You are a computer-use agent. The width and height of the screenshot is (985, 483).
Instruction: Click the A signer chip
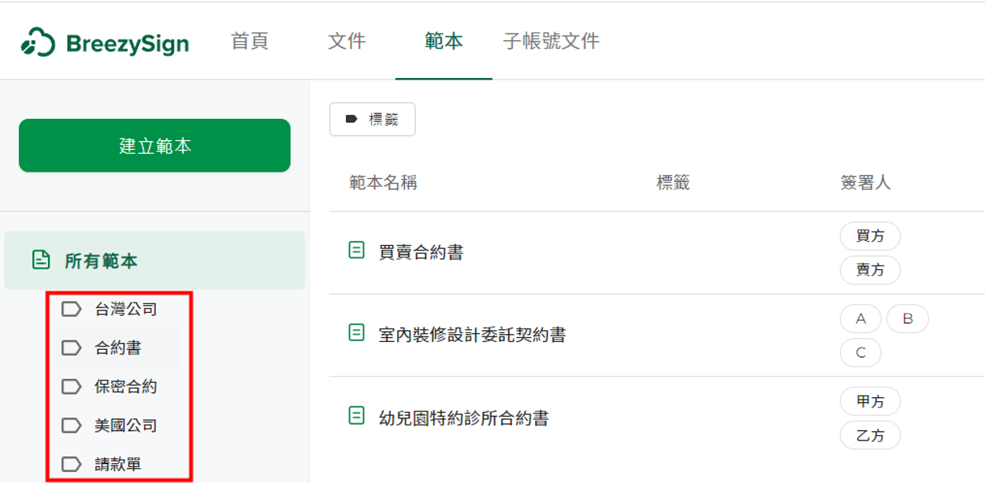tap(860, 318)
